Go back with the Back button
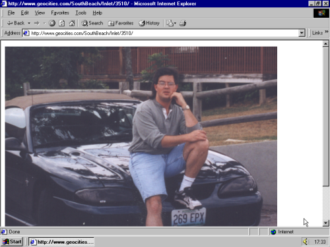Screen dimensions: 330x247 15,23
